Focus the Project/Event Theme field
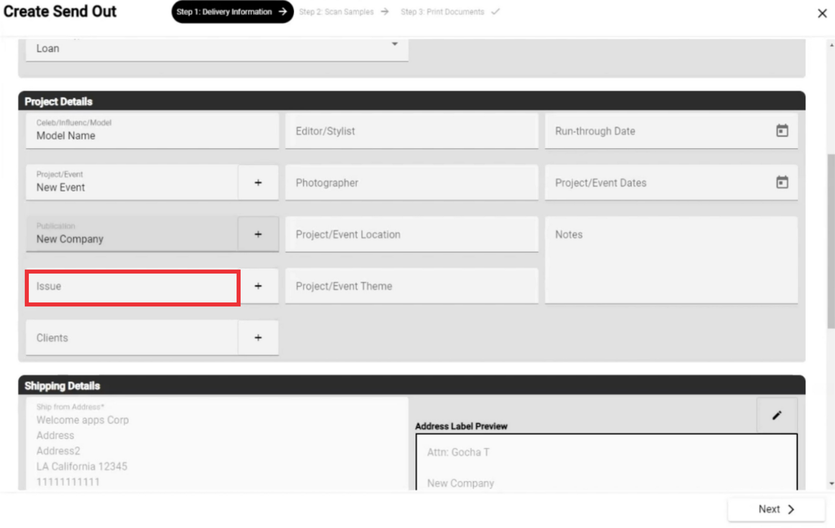835x528 pixels. [411, 286]
